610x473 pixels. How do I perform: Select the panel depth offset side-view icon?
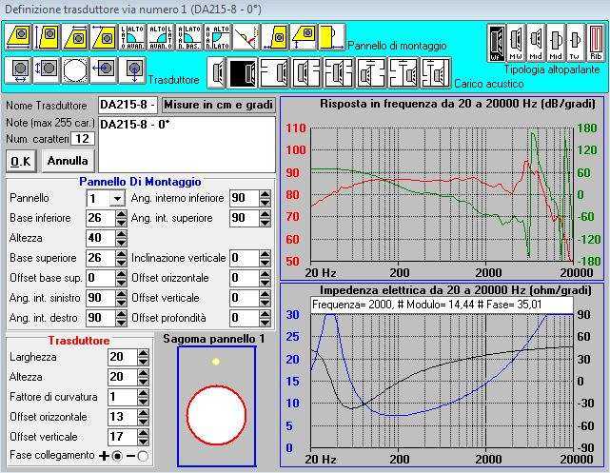(x=332, y=37)
